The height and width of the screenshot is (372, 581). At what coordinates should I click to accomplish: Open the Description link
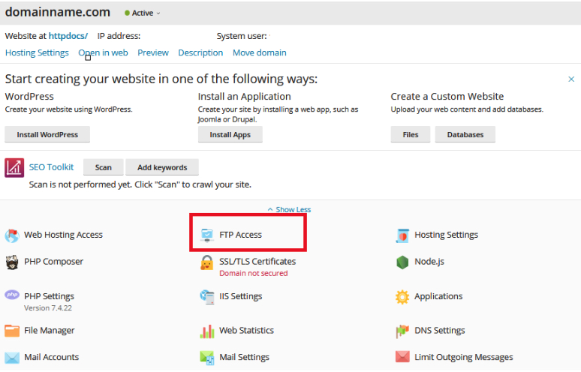pos(200,53)
